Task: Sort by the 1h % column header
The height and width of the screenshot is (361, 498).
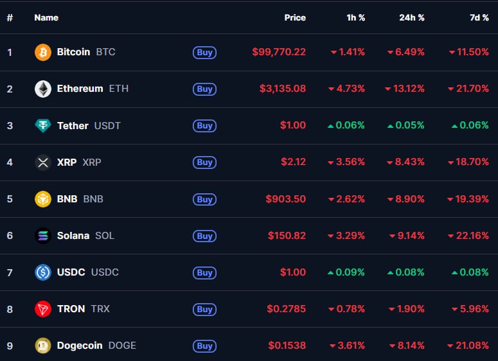Action: click(x=356, y=18)
